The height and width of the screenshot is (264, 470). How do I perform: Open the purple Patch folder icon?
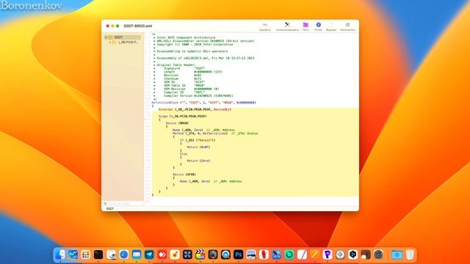305,26
